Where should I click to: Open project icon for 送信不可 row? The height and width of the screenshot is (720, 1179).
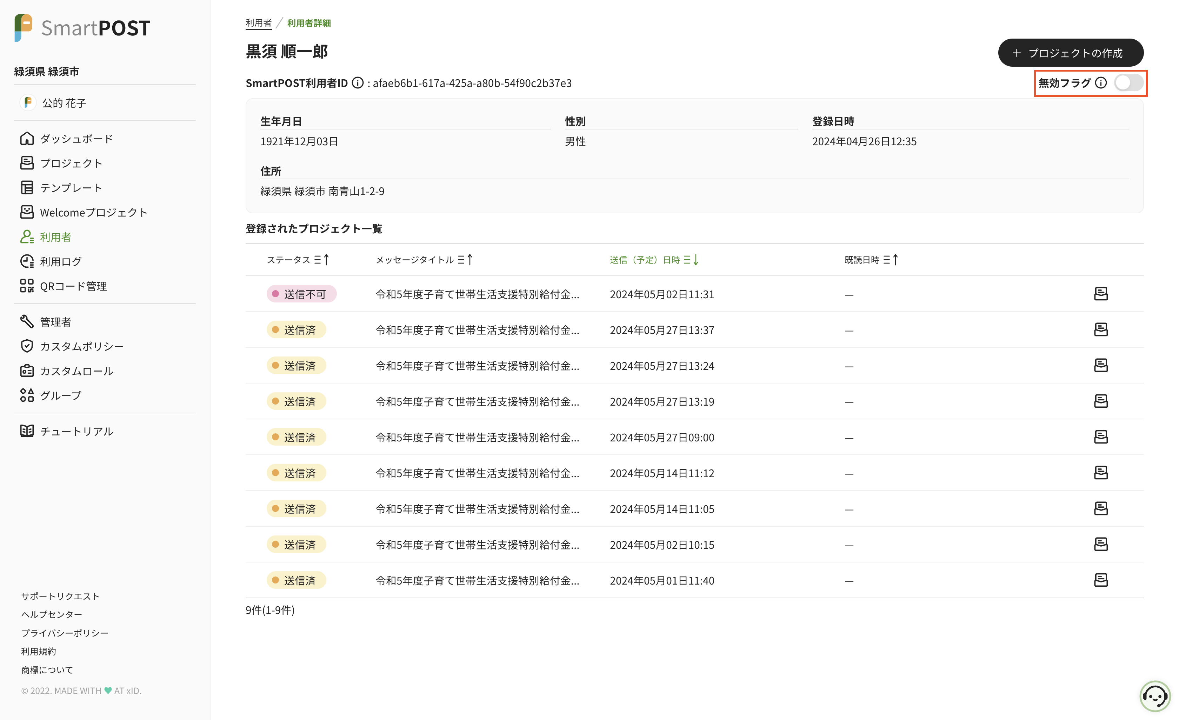1100,294
